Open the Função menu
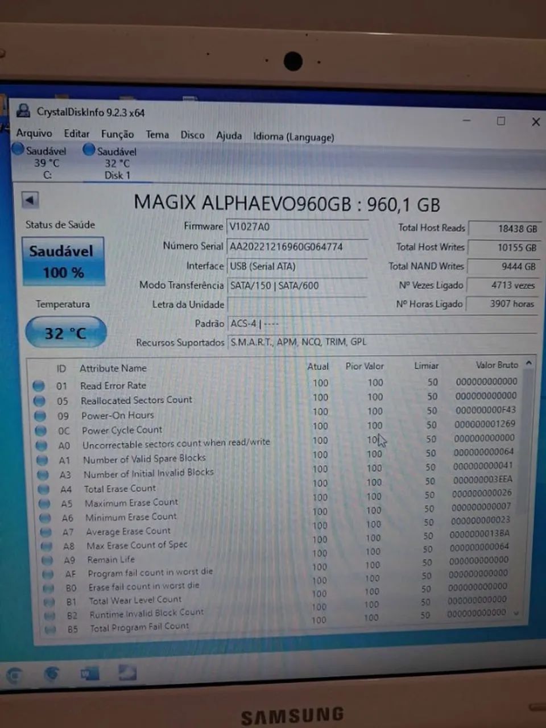Viewport: 546px width, 728px height. point(117,134)
